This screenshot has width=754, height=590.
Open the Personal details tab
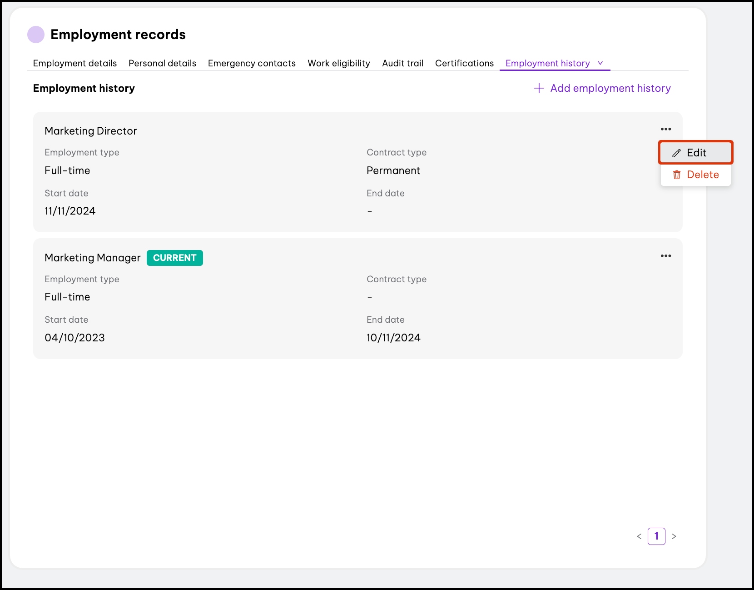[162, 63]
